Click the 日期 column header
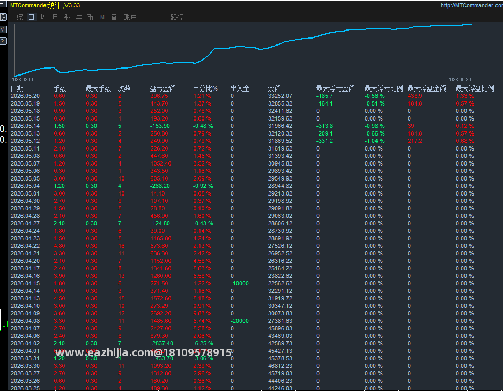Screen dimensions: 503x391 coord(17,88)
